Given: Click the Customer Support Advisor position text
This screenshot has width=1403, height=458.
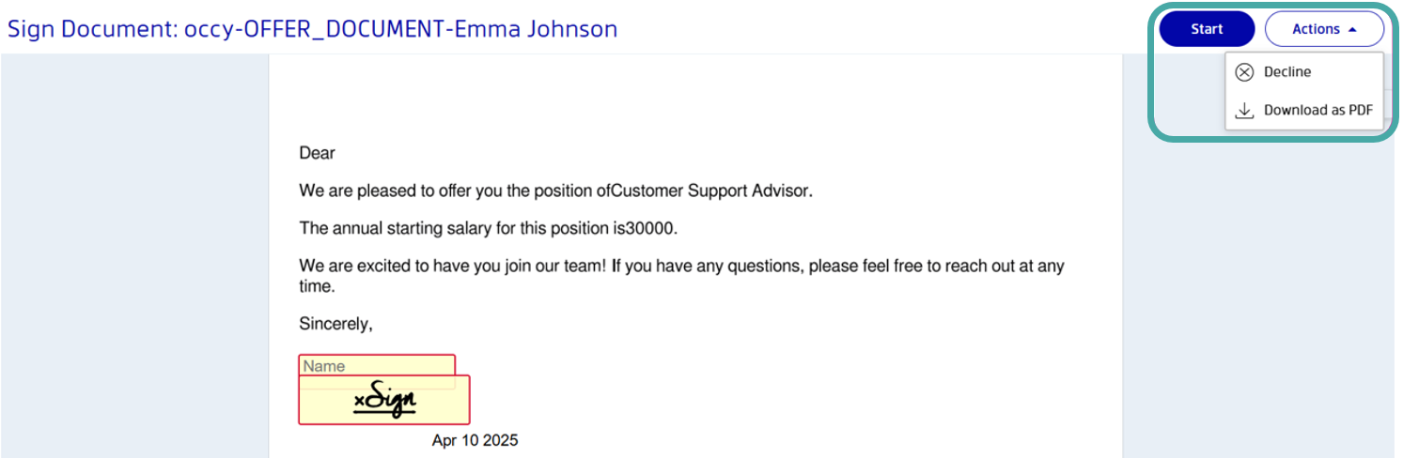Looking at the screenshot, I should (710, 191).
